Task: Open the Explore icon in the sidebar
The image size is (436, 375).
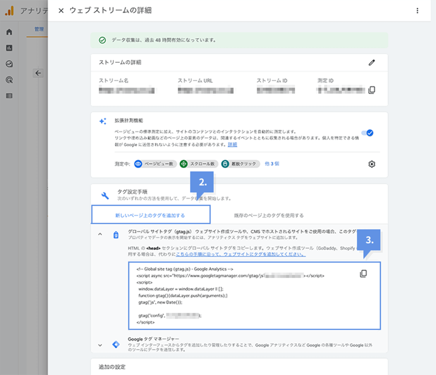Action: [9, 64]
